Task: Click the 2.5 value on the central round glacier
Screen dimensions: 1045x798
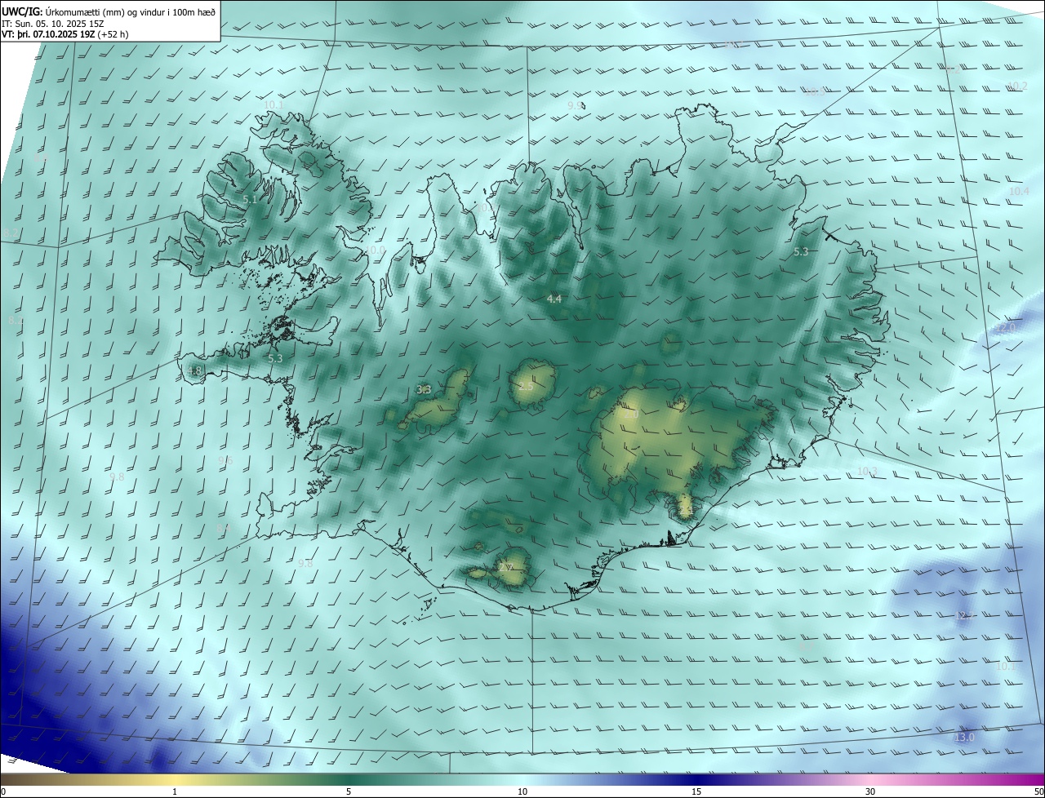Action: click(x=525, y=386)
